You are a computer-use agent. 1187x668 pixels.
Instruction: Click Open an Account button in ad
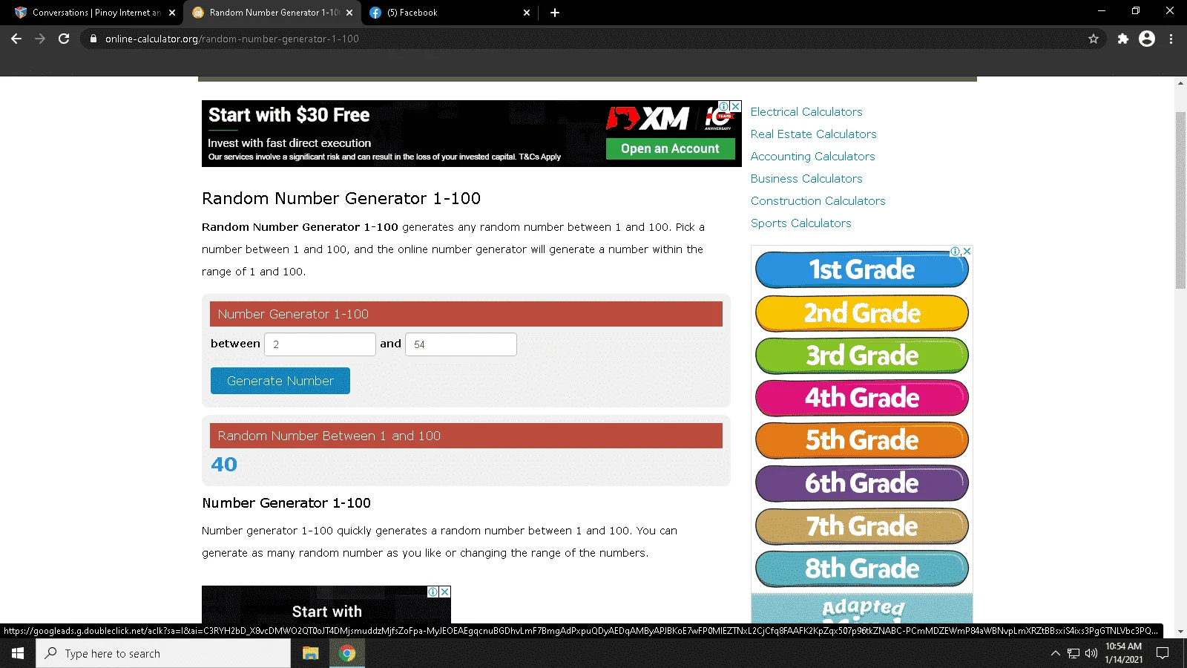click(670, 148)
